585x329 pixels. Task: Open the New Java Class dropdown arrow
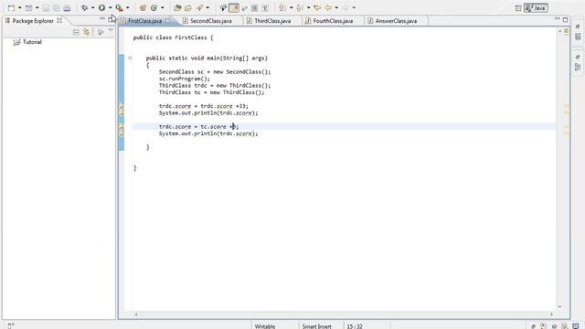tap(163, 7)
